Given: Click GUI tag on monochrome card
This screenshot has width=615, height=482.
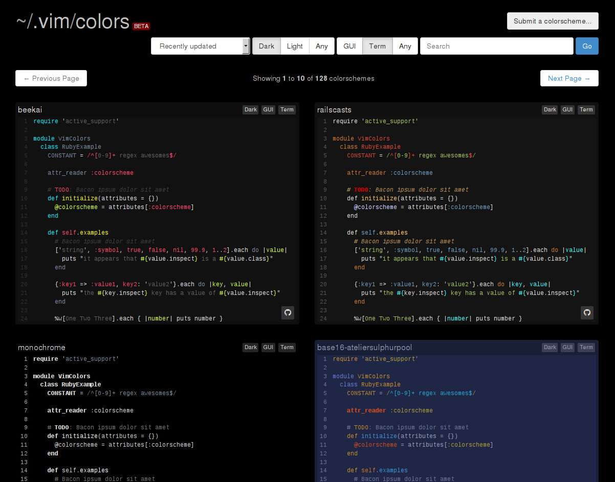Looking at the screenshot, I should point(269,347).
